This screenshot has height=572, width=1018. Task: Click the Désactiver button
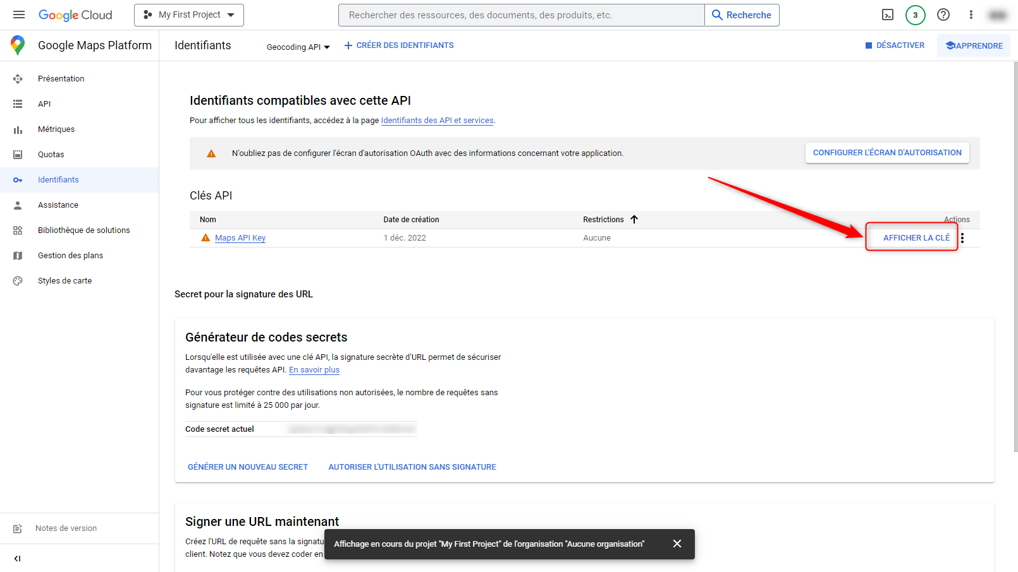pyautogui.click(x=895, y=45)
